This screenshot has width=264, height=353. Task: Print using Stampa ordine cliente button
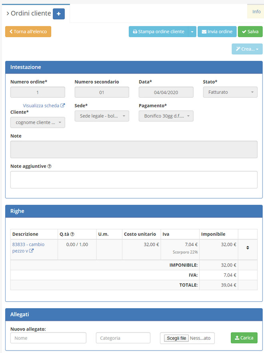(158, 32)
